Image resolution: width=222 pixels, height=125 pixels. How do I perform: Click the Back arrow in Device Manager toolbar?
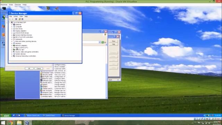pyautogui.click(x=10, y=19)
